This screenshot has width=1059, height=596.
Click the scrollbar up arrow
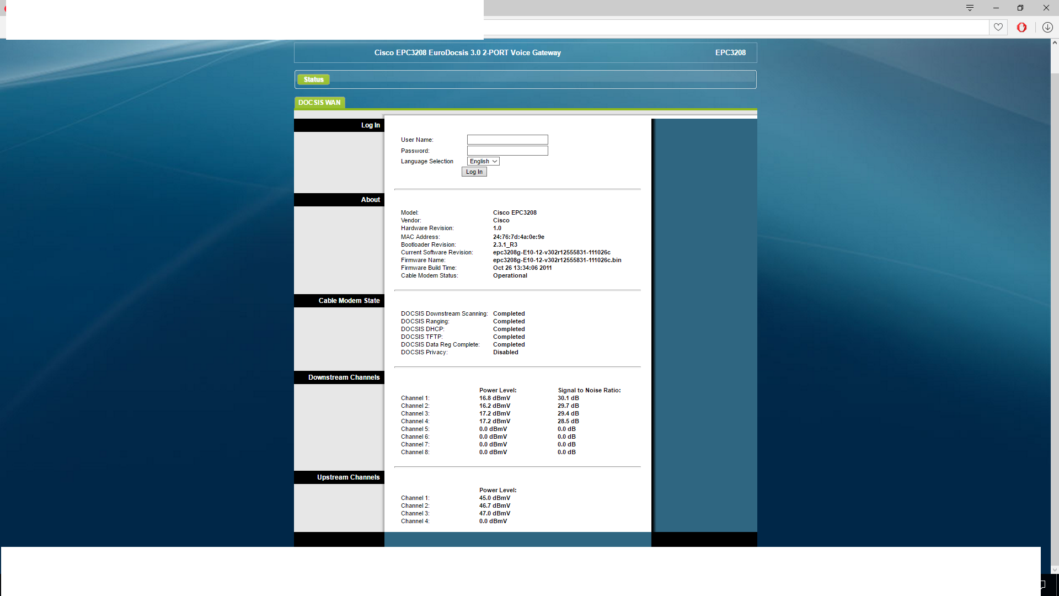pos(1055,42)
